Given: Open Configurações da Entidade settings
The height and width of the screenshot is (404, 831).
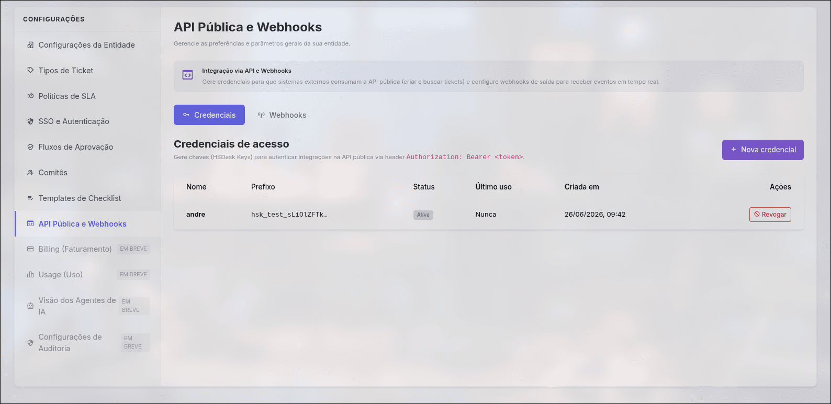Looking at the screenshot, I should click(x=87, y=45).
